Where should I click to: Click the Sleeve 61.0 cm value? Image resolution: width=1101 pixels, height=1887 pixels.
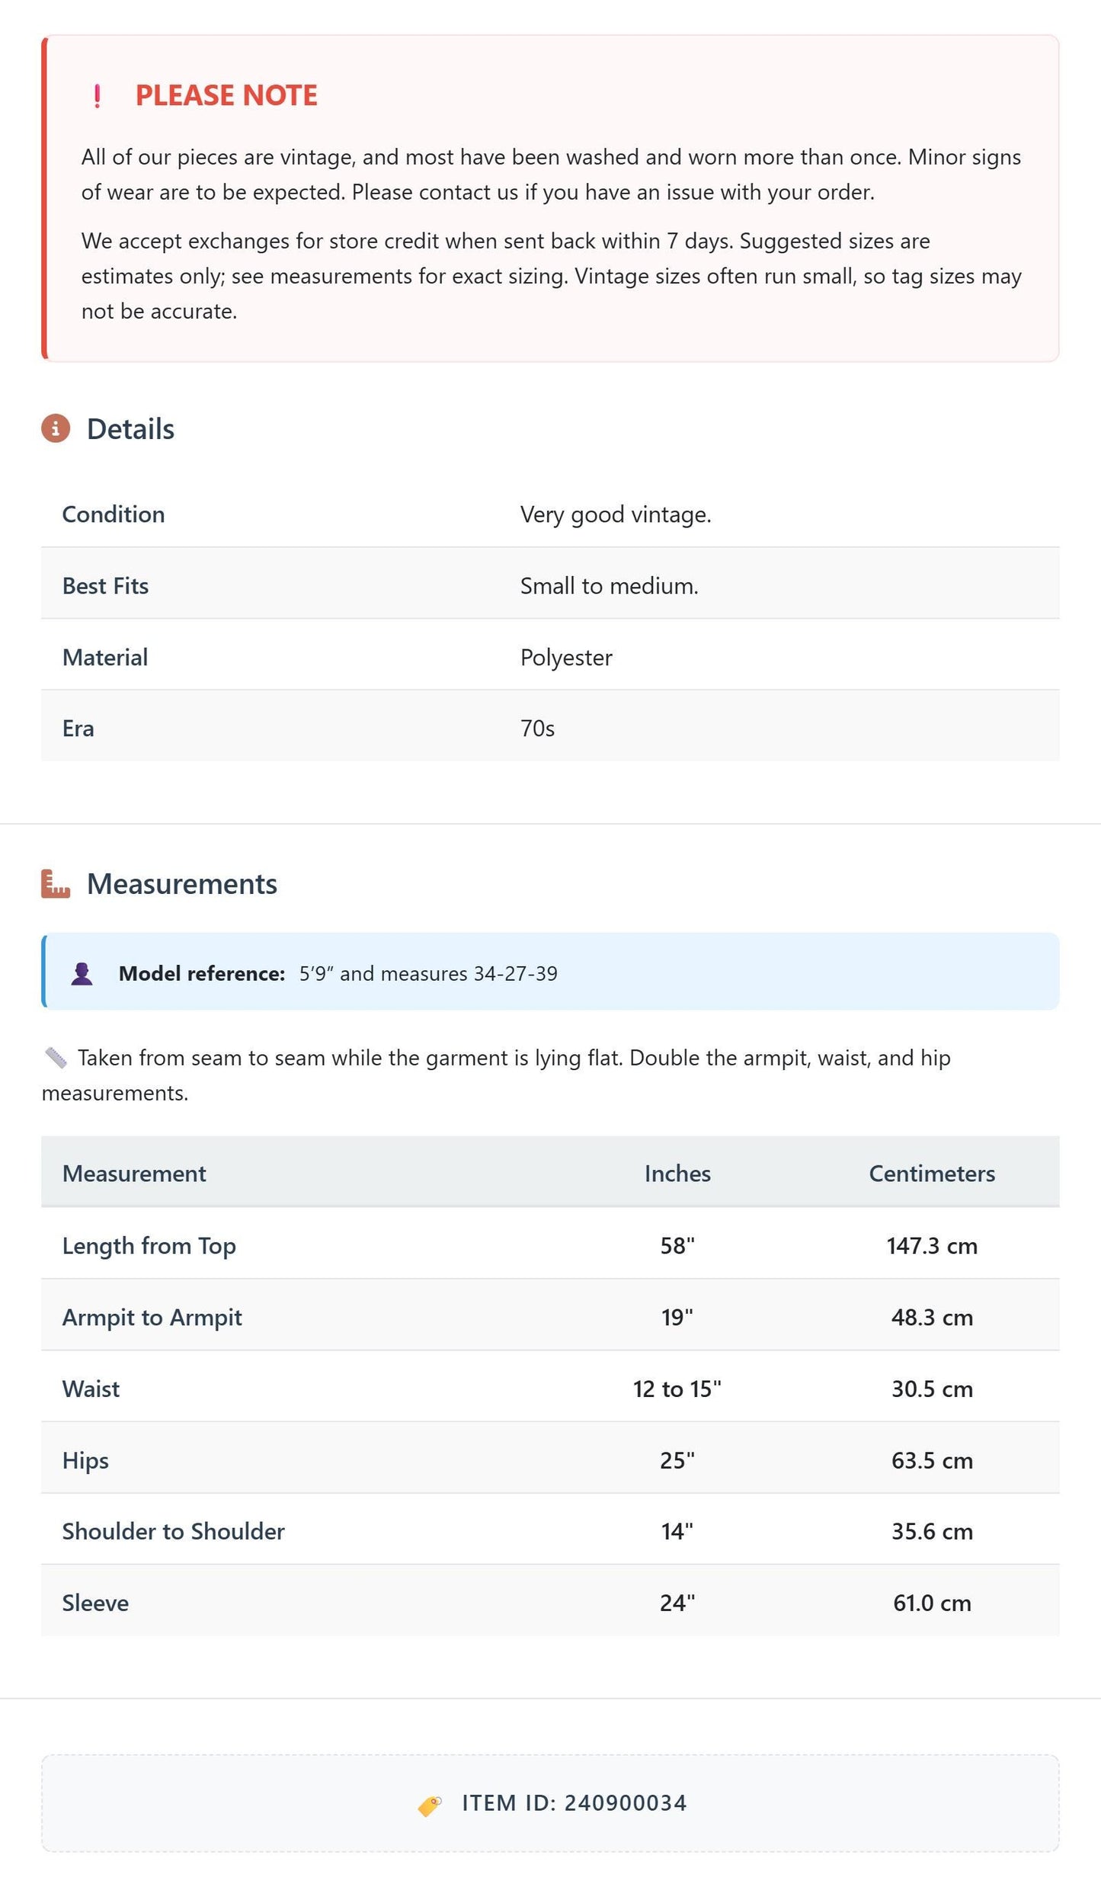coord(932,1603)
